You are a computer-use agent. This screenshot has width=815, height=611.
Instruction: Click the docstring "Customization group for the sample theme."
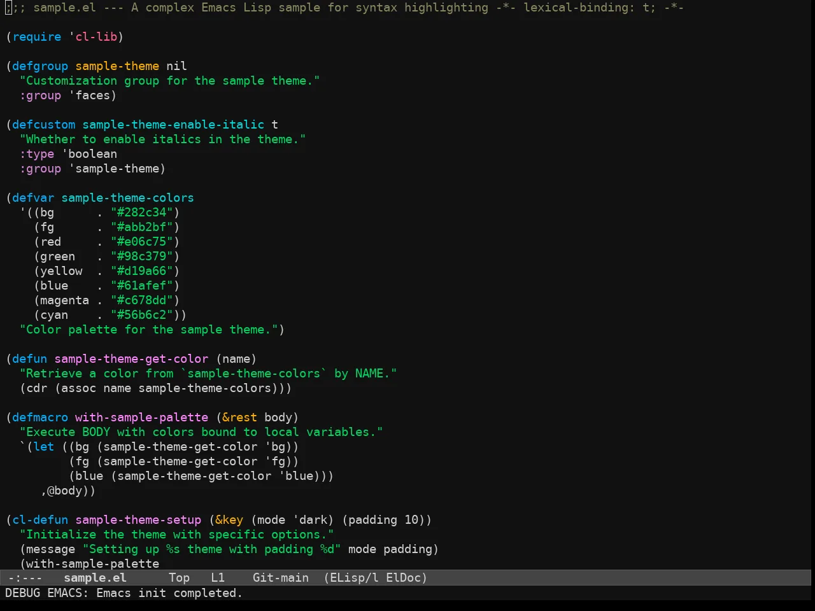170,81
